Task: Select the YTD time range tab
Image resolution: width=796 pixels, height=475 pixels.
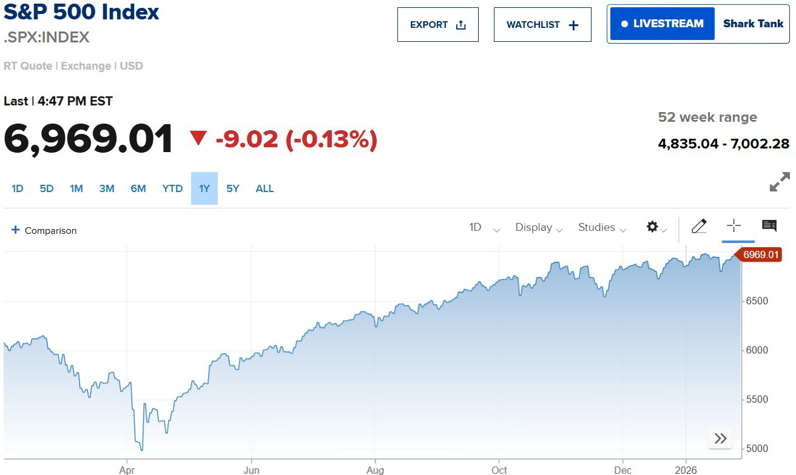Action: tap(172, 188)
